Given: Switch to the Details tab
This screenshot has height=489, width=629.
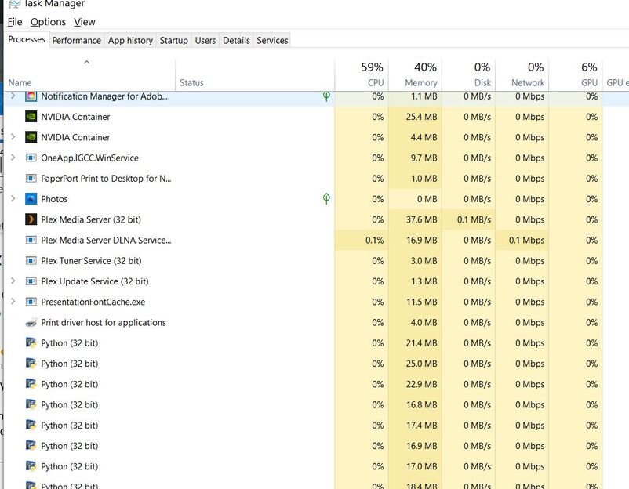Looking at the screenshot, I should click(x=236, y=41).
